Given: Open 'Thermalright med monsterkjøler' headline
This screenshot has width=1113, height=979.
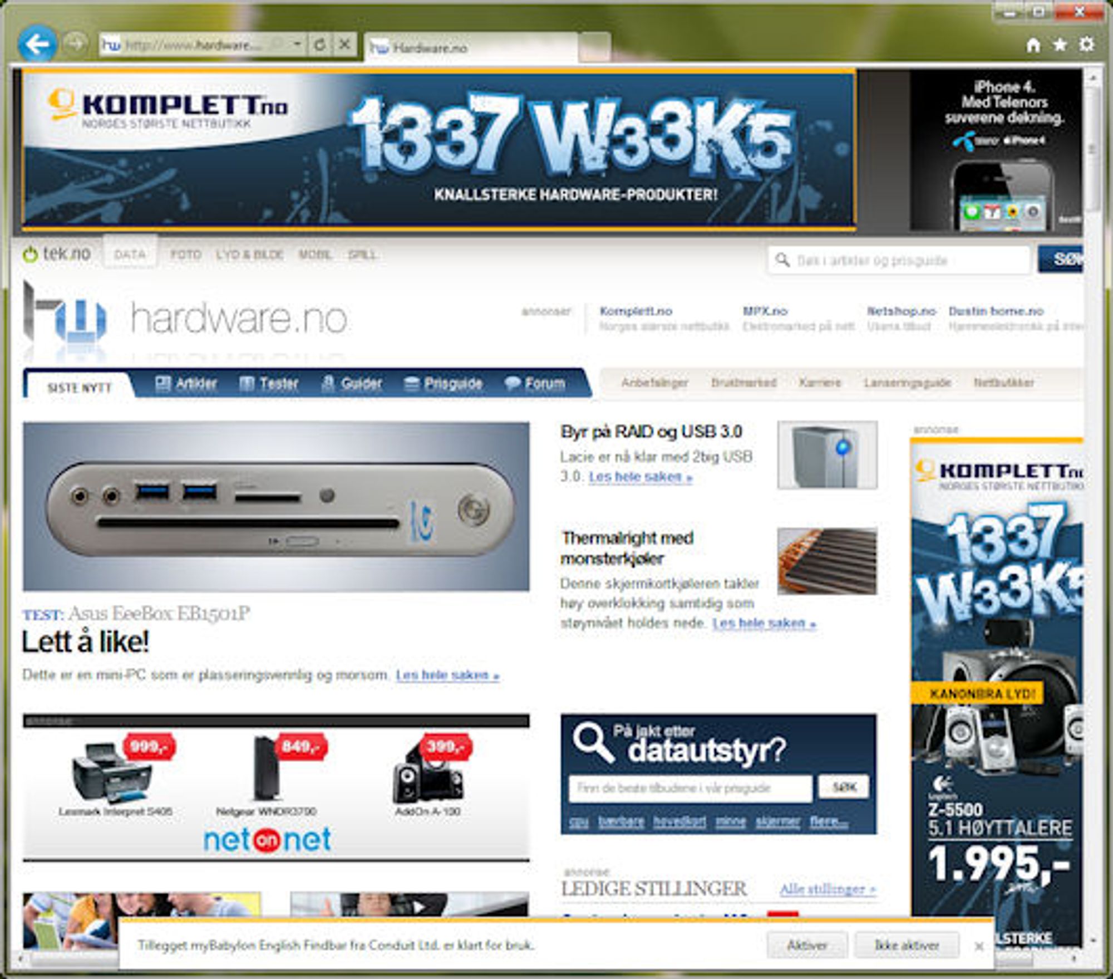Looking at the screenshot, I should [x=627, y=548].
